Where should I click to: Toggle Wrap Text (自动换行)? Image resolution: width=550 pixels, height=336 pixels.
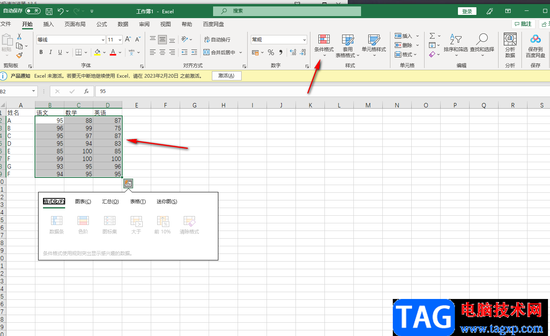coord(217,39)
